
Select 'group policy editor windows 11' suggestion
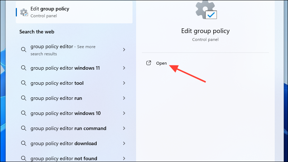pos(74,68)
